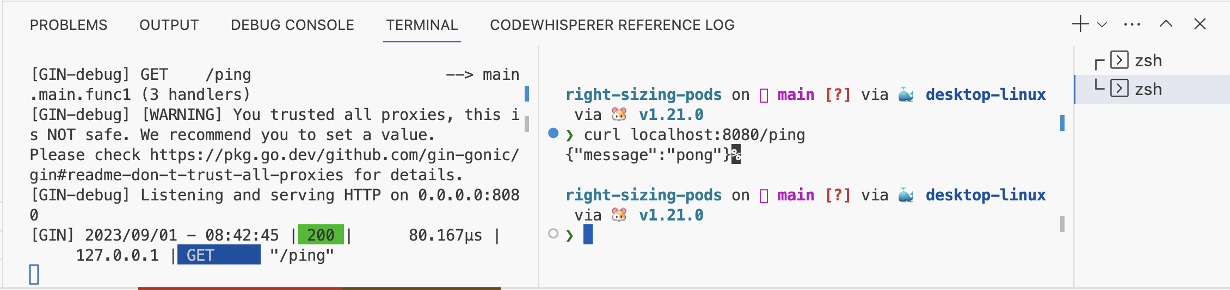Image resolution: width=1230 pixels, height=290 pixels.
Task: Click the second main branch name in prompt
Action: pos(796,195)
